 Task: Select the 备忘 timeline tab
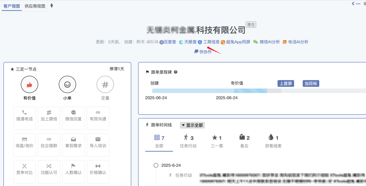244,141
